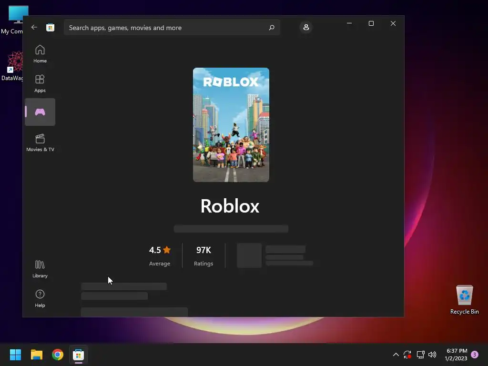Screen dimensions: 488x366
Task: Select the Recycle Bin desktop icon
Action: click(464, 300)
